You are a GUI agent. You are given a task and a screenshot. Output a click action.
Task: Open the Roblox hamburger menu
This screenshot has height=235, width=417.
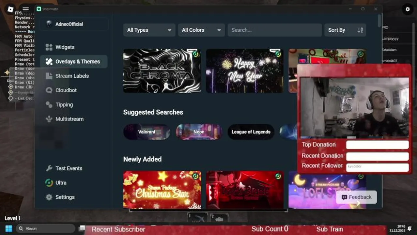click(x=26, y=9)
